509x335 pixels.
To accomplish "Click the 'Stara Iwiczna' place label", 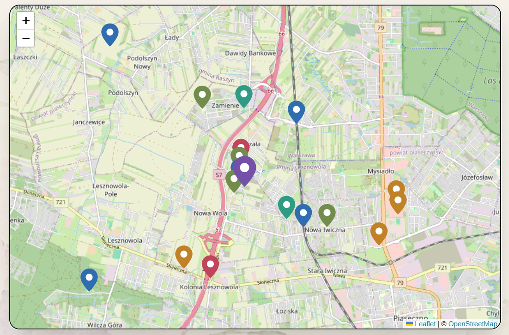I will 327,271.
